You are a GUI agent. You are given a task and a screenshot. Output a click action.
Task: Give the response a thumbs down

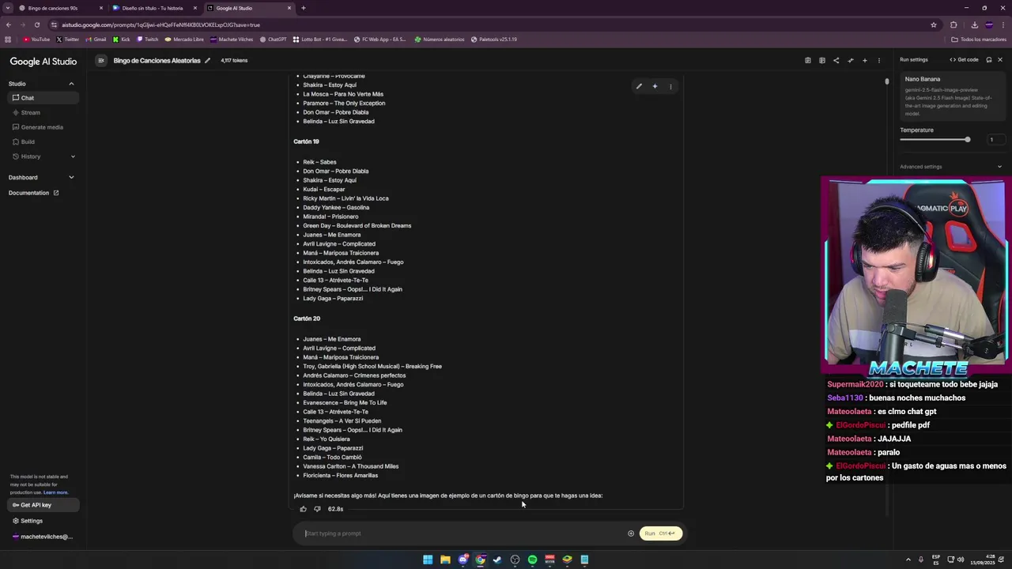click(317, 509)
